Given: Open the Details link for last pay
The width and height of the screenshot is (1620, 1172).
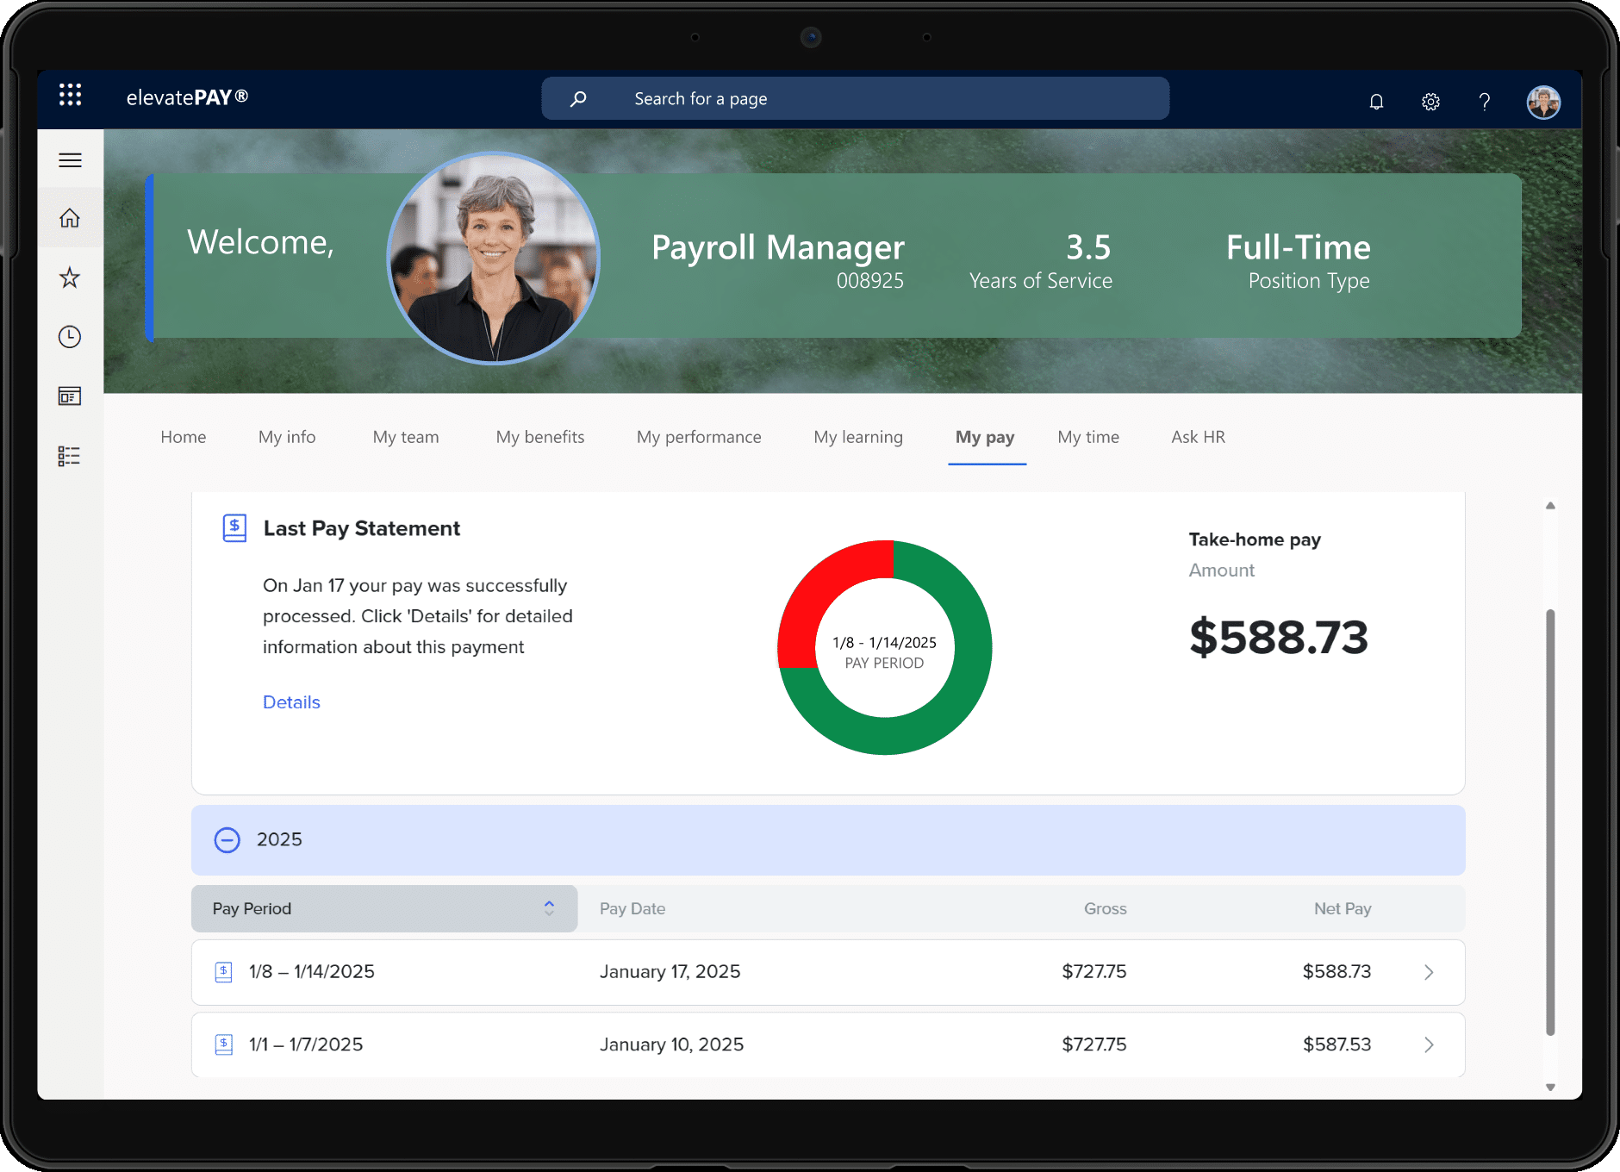Looking at the screenshot, I should pos(291,702).
